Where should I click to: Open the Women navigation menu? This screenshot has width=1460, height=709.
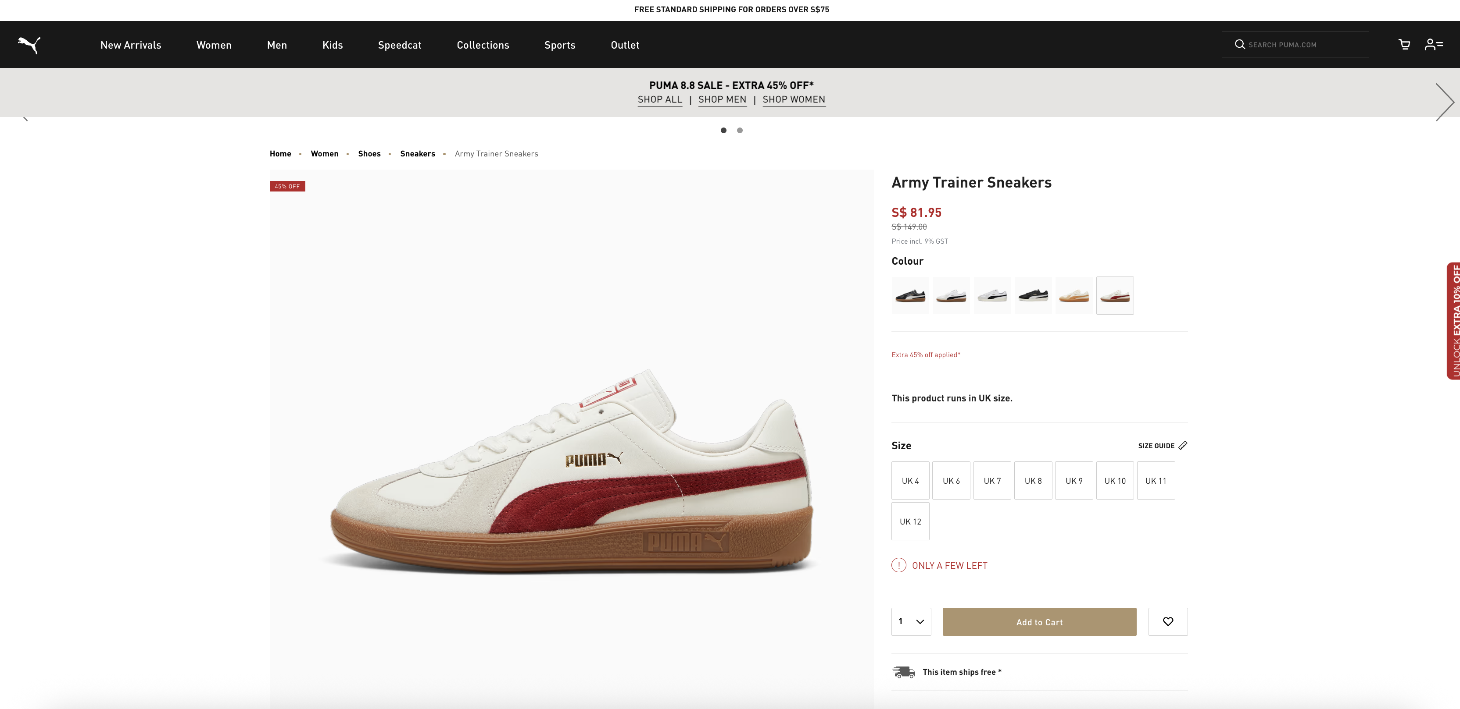pyautogui.click(x=214, y=45)
